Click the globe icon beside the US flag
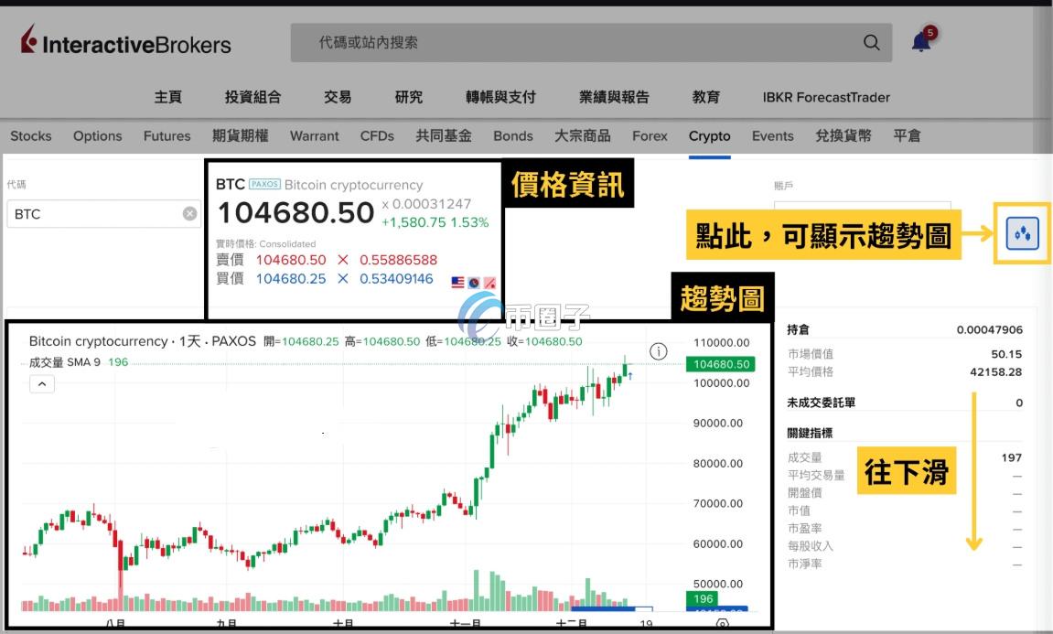The height and width of the screenshot is (634, 1053). click(473, 283)
